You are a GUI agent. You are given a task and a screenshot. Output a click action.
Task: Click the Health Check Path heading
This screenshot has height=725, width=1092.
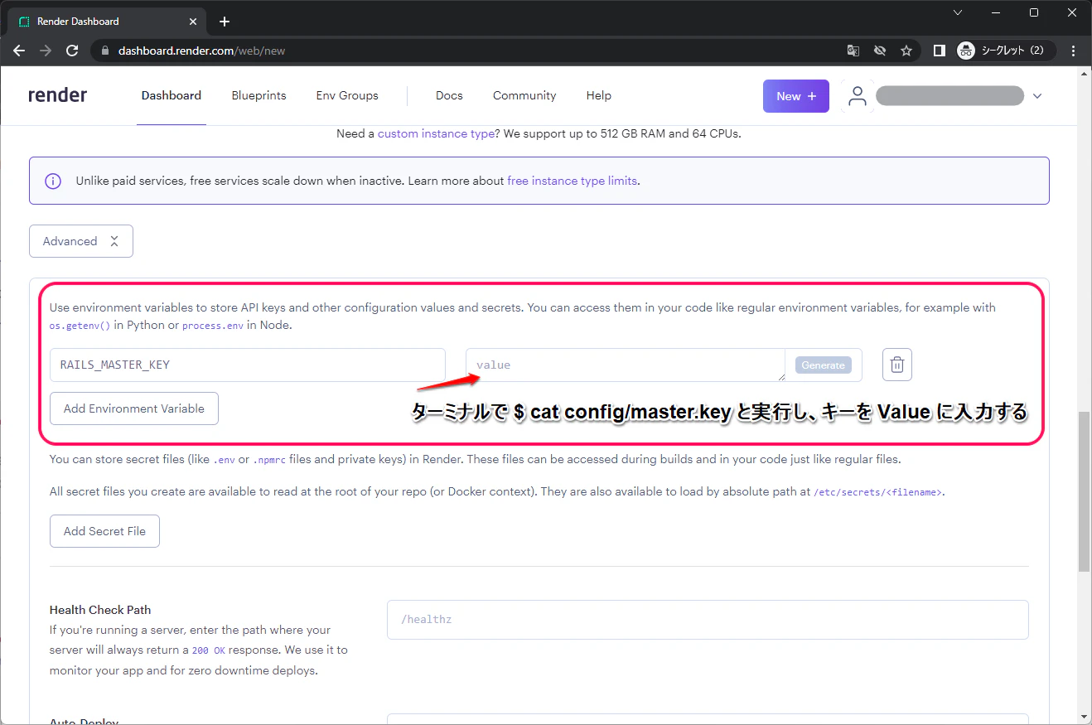[x=100, y=610]
